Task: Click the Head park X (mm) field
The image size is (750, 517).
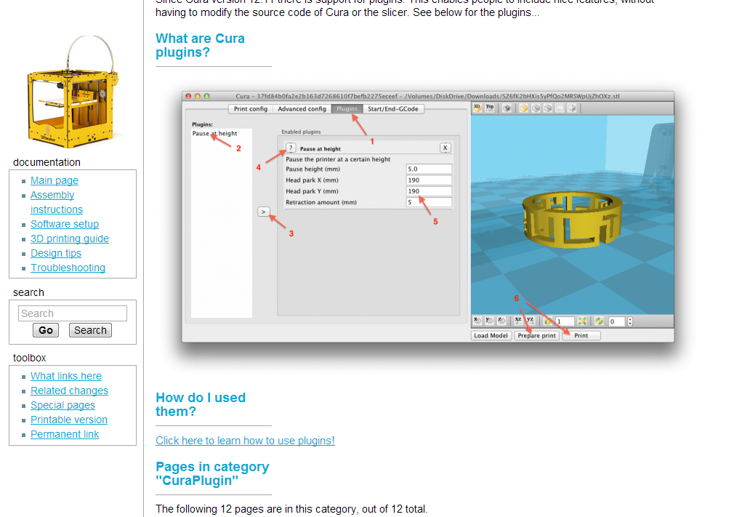Action: (429, 180)
